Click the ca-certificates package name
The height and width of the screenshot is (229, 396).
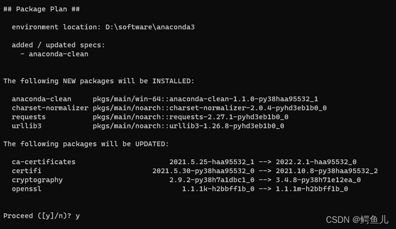(x=44, y=162)
